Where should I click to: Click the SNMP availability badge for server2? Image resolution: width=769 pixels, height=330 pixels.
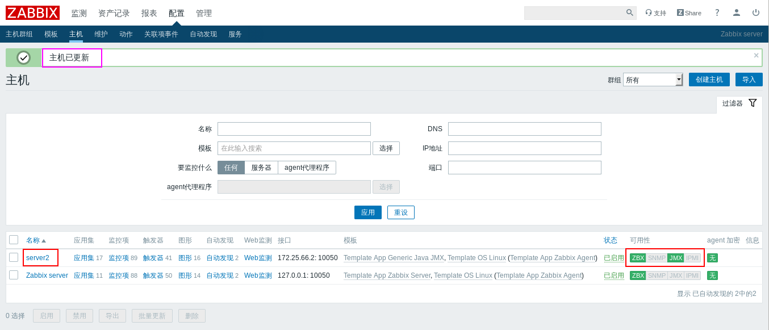(x=657, y=258)
